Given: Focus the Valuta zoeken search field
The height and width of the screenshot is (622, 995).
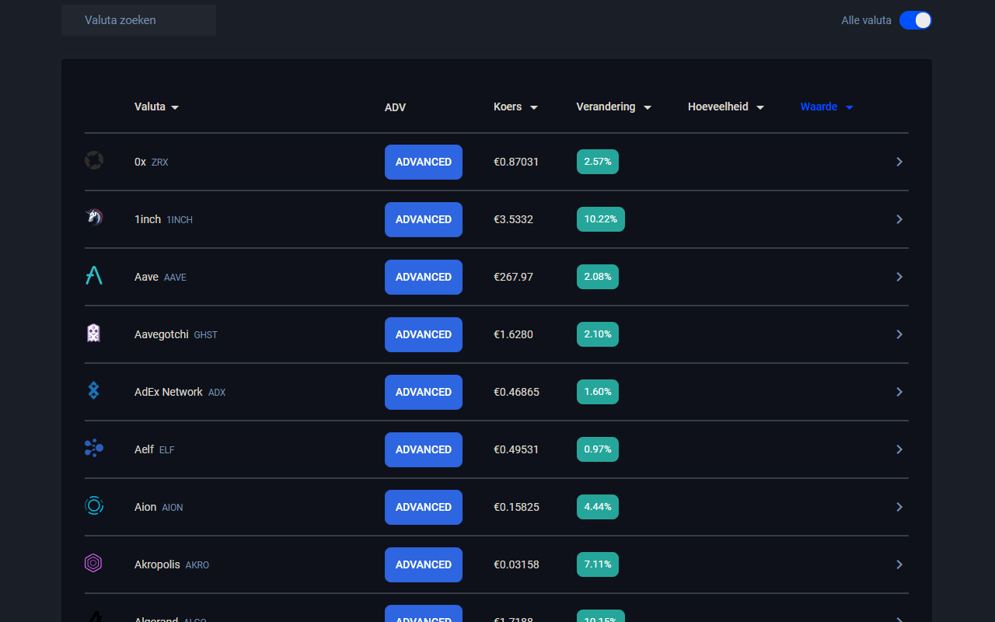Looking at the screenshot, I should click(x=138, y=20).
